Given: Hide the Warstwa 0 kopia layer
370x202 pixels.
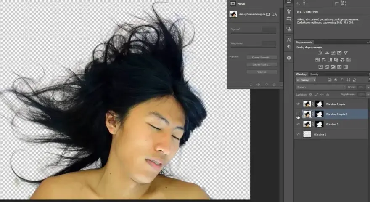Looking at the screenshot, I should (298, 104).
